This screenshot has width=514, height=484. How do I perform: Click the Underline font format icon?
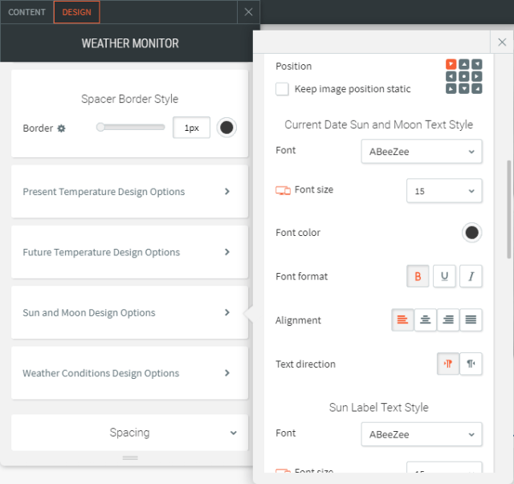[x=444, y=276]
